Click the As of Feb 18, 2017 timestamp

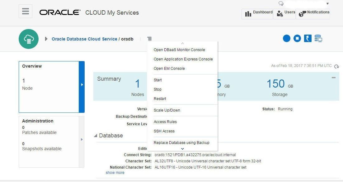tap(301, 66)
